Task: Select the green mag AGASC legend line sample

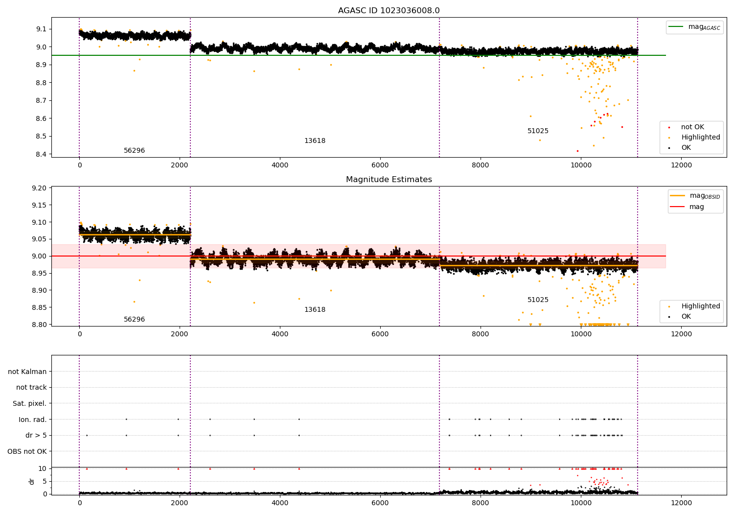Action: pos(677,27)
